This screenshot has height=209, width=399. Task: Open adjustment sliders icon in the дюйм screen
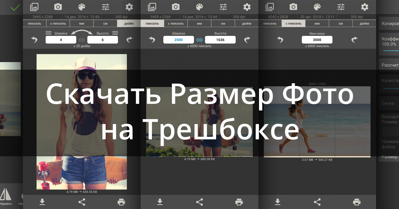pos(105,7)
